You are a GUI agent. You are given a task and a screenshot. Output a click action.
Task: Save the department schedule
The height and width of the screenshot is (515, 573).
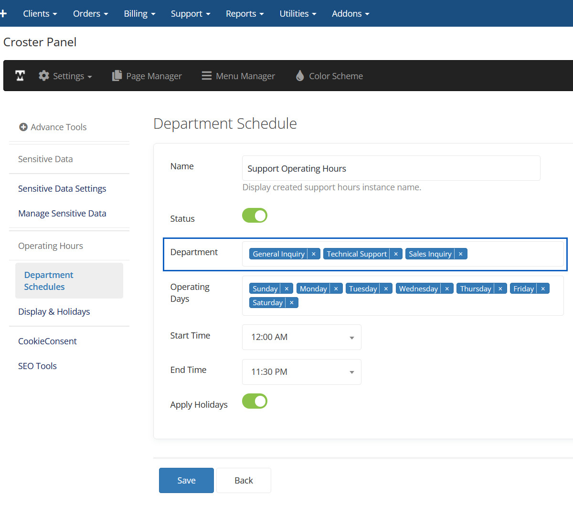[186, 480]
